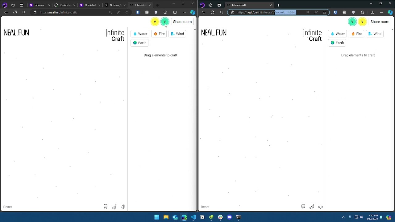395x222 pixels.
Task: Open the left browser profile avatar
Action: pos(5,5)
